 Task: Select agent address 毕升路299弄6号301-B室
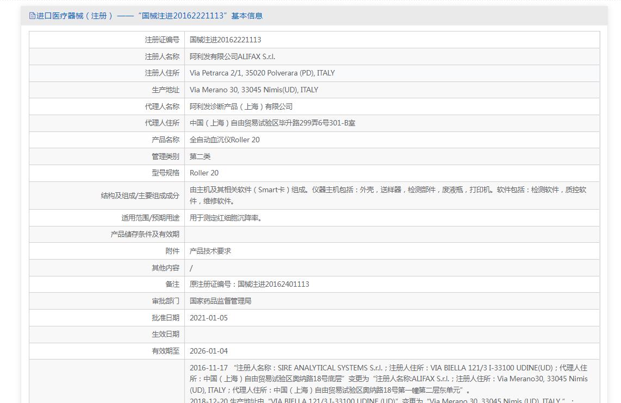coord(272,123)
